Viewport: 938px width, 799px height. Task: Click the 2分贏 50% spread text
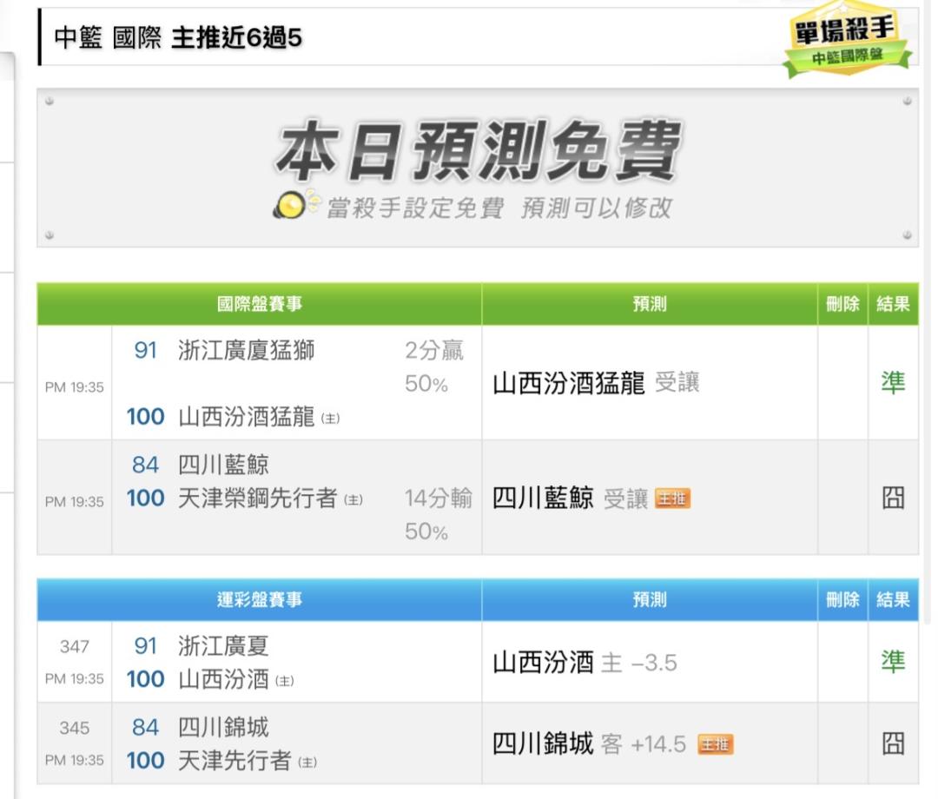click(x=434, y=366)
